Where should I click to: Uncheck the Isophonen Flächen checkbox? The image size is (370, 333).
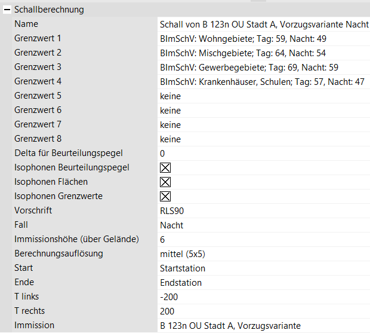(x=165, y=182)
